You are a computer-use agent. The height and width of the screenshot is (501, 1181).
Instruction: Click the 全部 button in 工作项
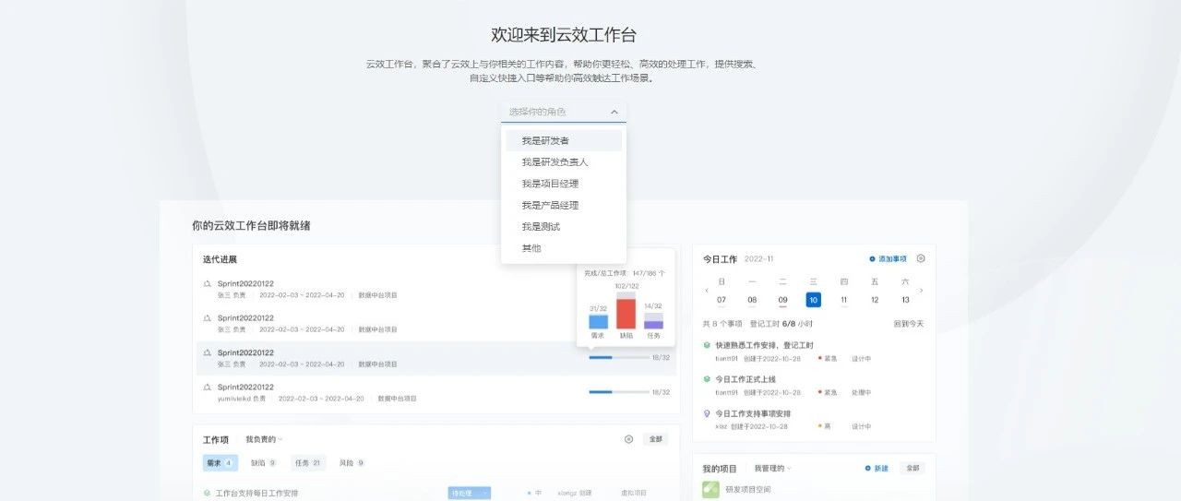[x=655, y=439]
